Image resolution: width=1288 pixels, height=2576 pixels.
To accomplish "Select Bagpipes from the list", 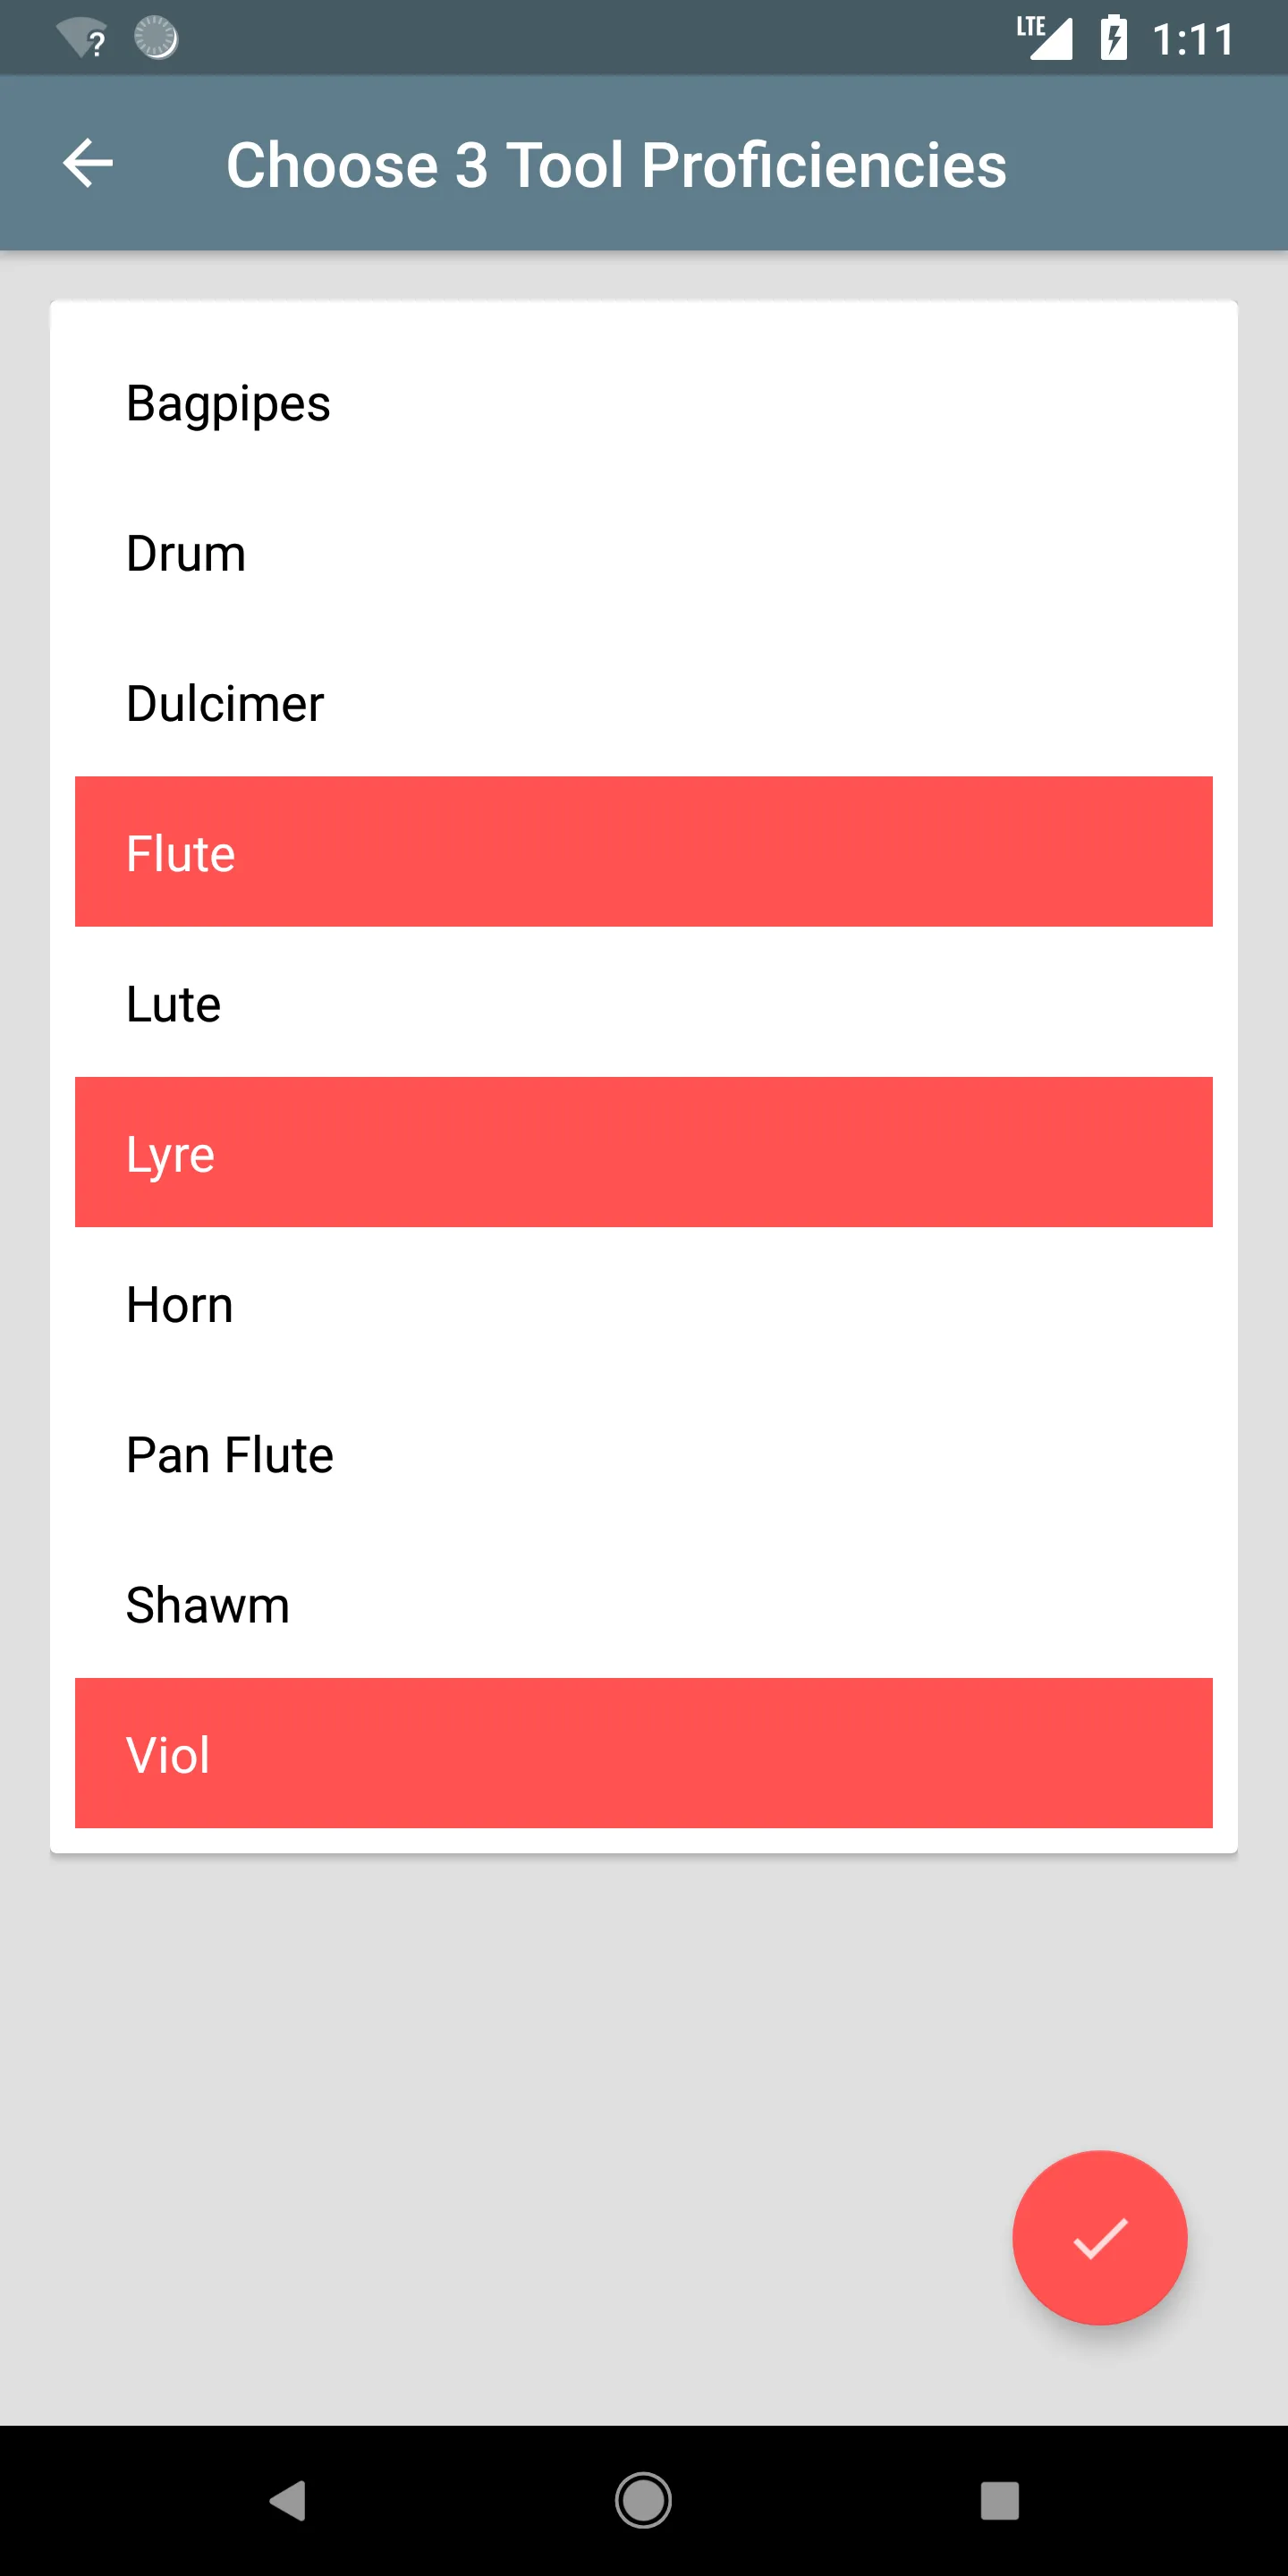I will [644, 402].
